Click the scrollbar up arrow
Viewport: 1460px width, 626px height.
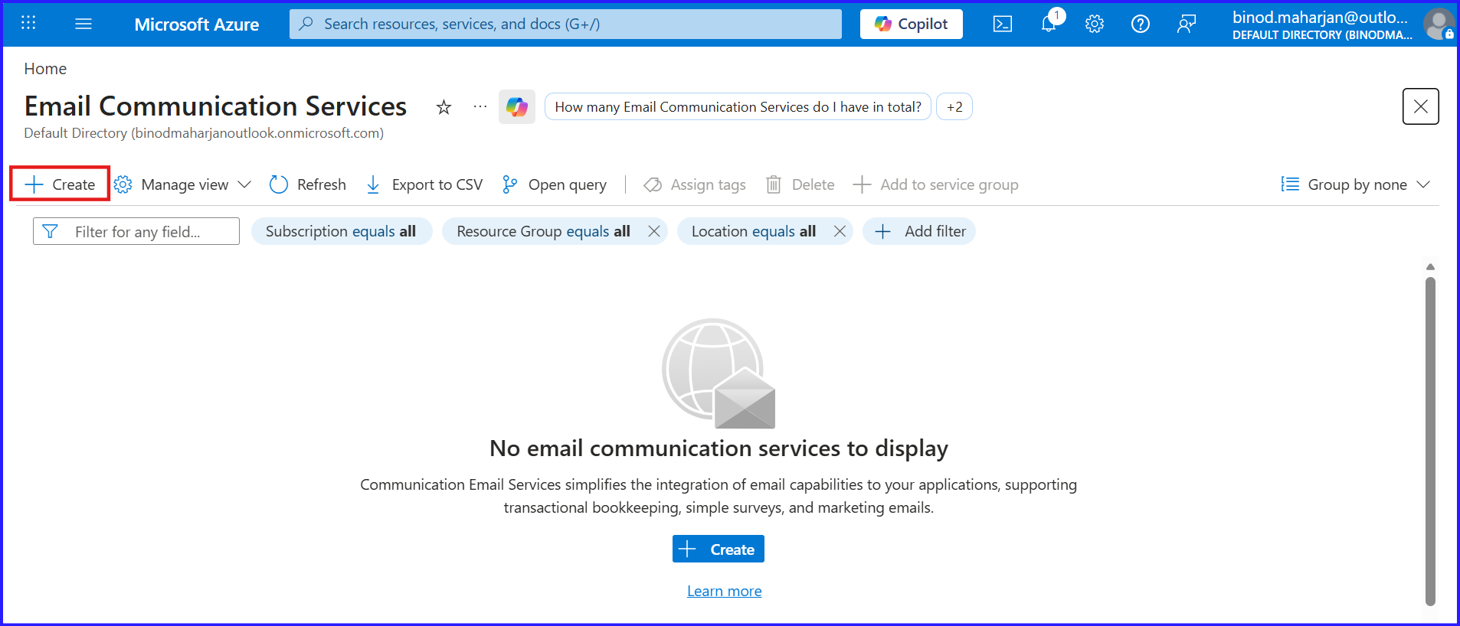[x=1430, y=267]
